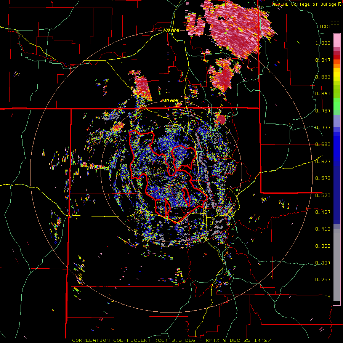Click the 50 NMI range ring label

[171, 101]
